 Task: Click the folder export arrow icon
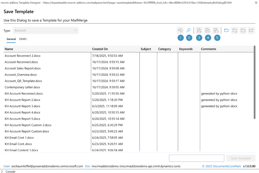pyautogui.click(x=251, y=30)
